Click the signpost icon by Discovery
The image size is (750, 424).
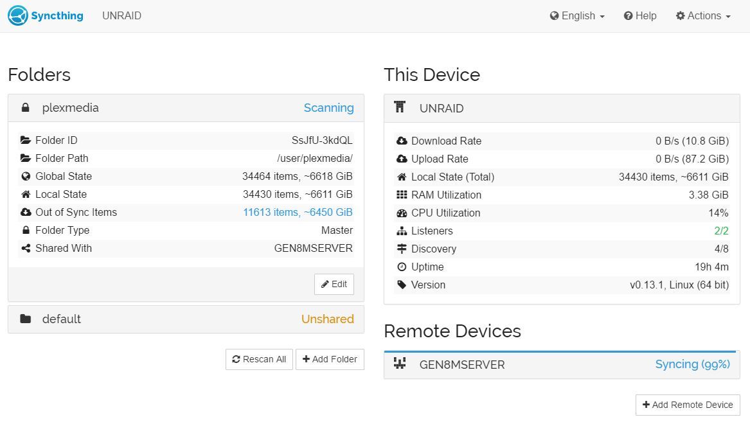coord(402,249)
